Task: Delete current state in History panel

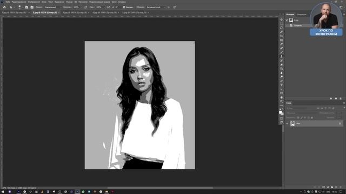Action: (x=341, y=98)
